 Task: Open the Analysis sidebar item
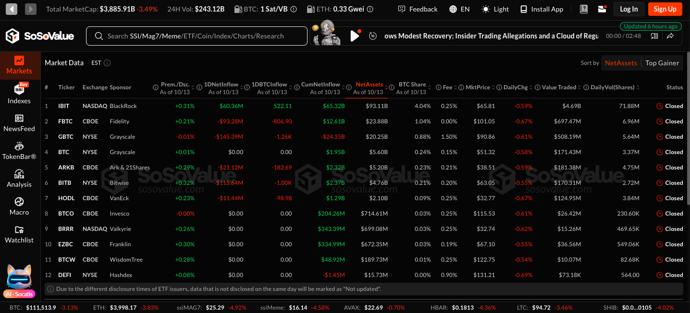(x=19, y=179)
